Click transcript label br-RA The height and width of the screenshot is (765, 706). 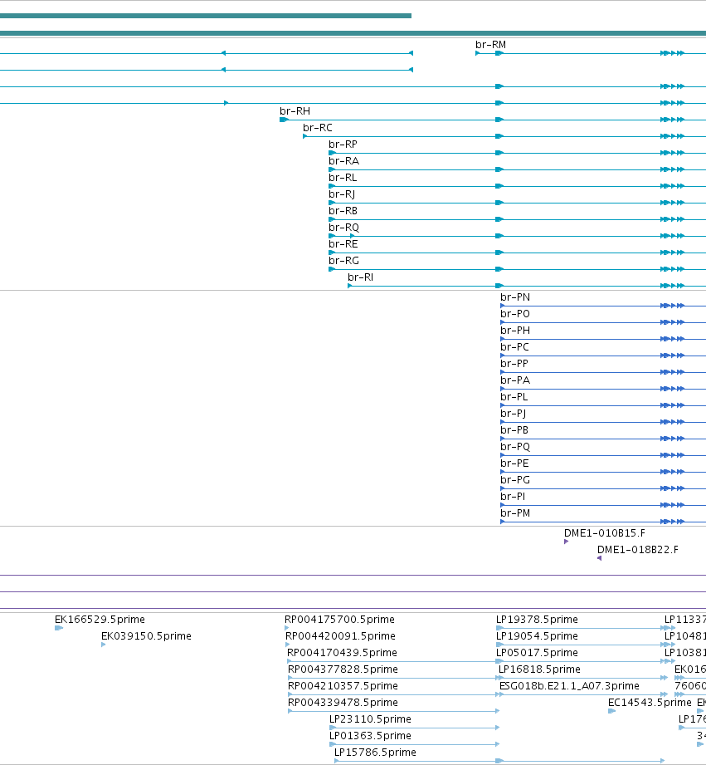pyautogui.click(x=344, y=160)
